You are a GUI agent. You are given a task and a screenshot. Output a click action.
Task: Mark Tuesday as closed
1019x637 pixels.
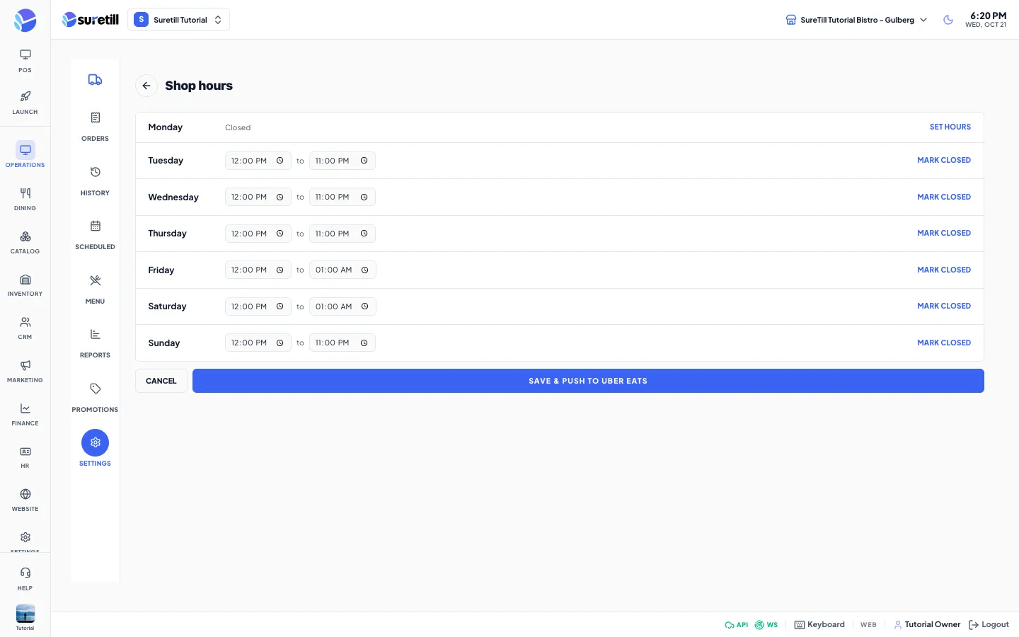coord(943,161)
